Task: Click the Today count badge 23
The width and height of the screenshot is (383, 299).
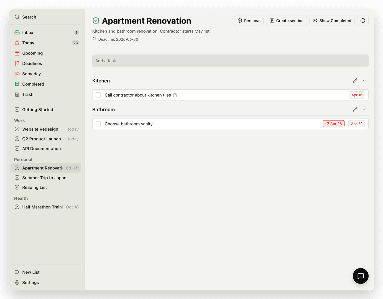Action: pyautogui.click(x=75, y=43)
